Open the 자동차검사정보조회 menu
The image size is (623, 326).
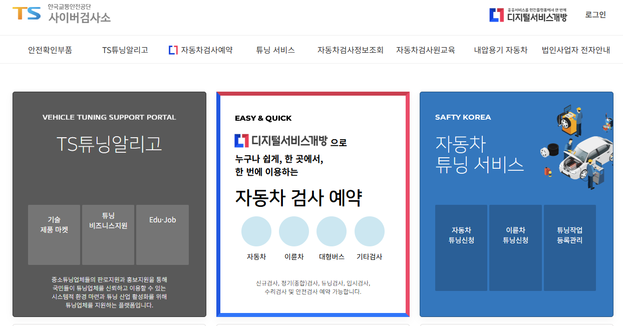pyautogui.click(x=351, y=50)
